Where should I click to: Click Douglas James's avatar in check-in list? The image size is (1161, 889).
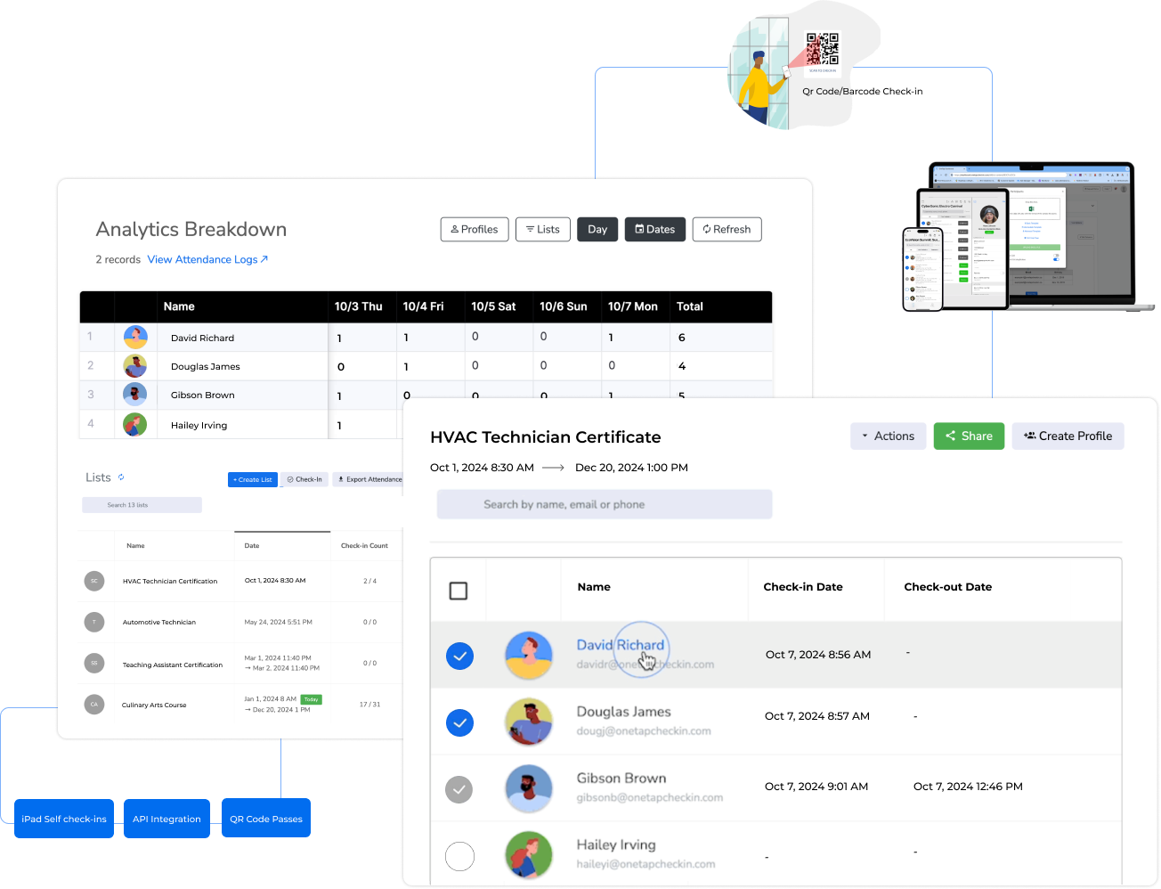point(529,722)
